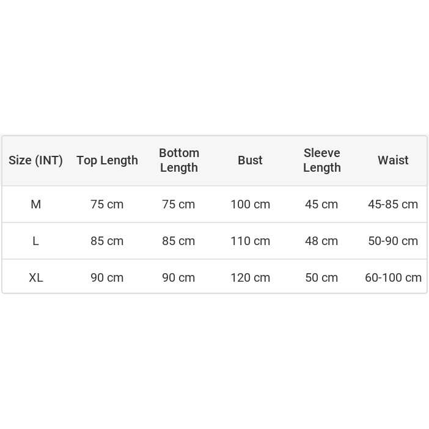Image resolution: width=429 pixels, height=429 pixels.
Task: Click the Size (INT) column header
Action: pyautogui.click(x=35, y=160)
